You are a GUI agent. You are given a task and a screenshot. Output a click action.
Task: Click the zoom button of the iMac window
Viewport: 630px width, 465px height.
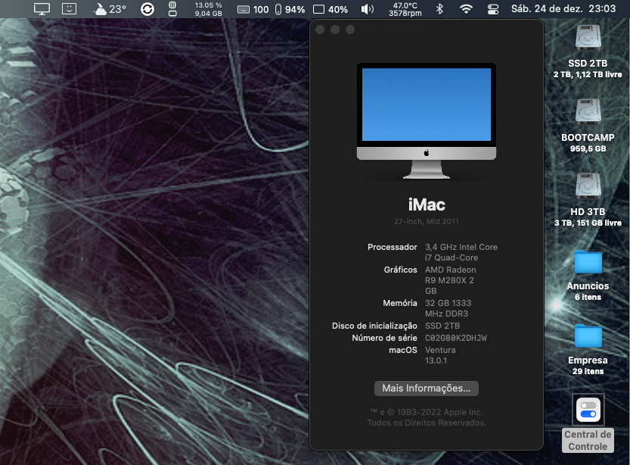click(350, 30)
